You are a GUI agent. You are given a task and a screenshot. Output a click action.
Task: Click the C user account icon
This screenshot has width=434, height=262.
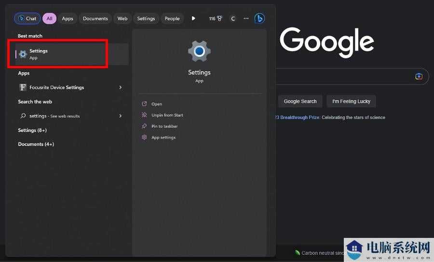pyautogui.click(x=233, y=19)
